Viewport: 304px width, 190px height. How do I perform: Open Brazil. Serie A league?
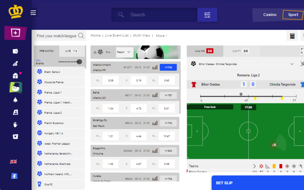click(59, 72)
